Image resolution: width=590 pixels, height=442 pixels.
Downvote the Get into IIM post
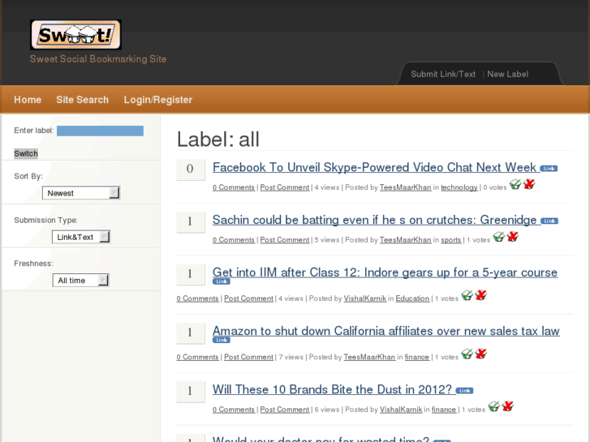coord(481,295)
